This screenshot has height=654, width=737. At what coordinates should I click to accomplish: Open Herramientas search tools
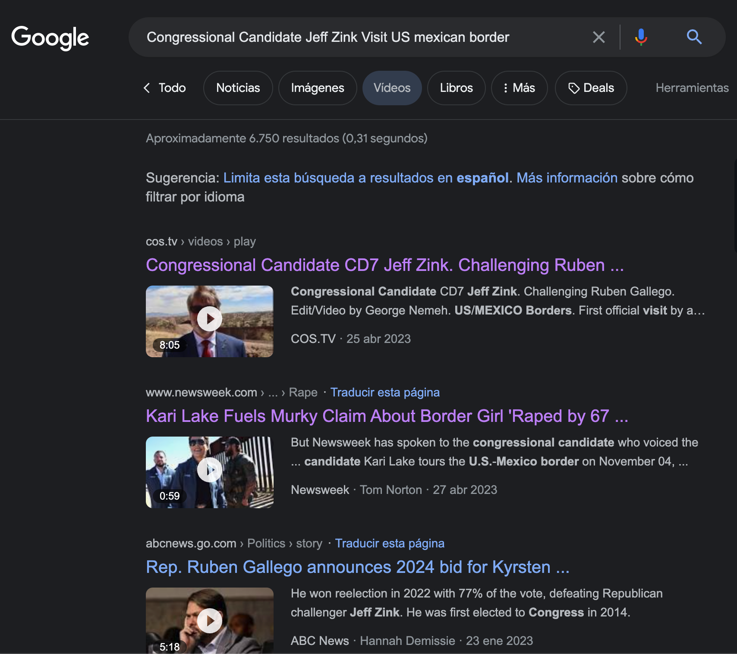692,88
